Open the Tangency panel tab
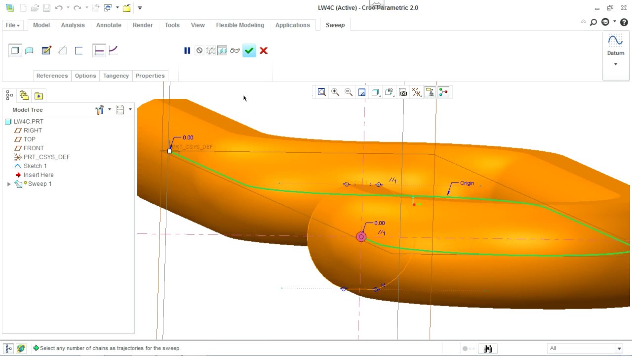The image size is (632, 356). pos(116,76)
